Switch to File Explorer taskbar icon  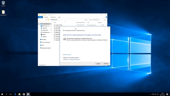[19, 94]
